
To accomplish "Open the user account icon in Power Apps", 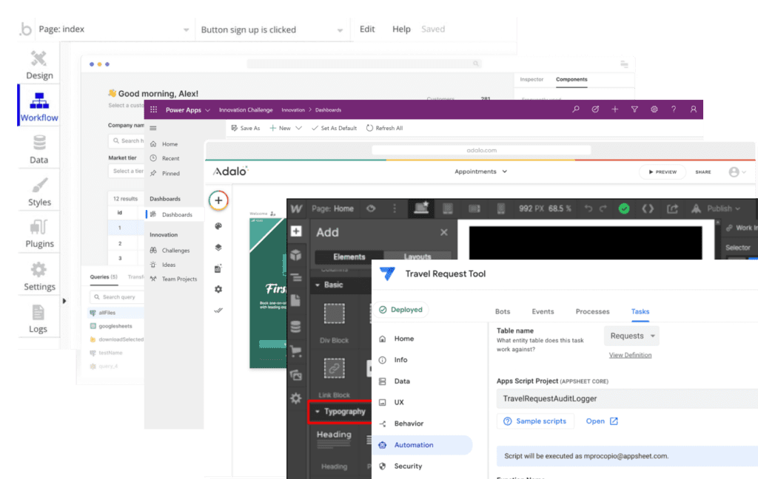I will 693,109.
